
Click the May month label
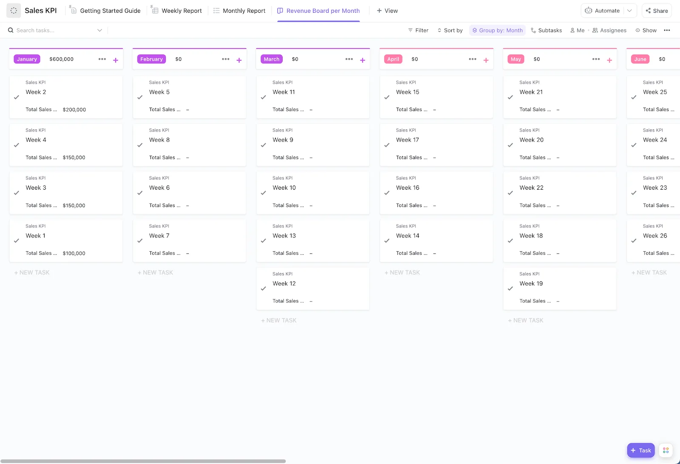click(x=516, y=59)
